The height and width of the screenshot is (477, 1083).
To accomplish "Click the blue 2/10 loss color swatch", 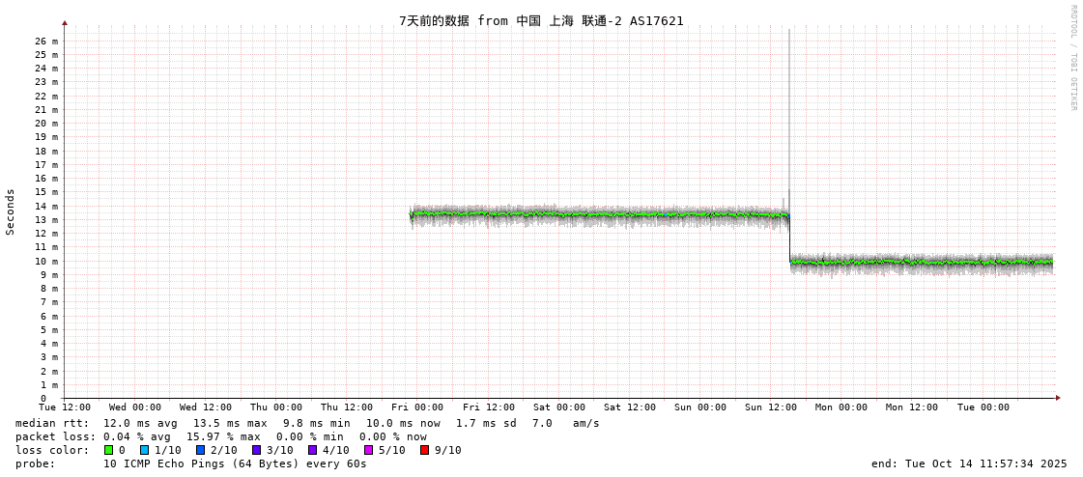I will click(200, 450).
